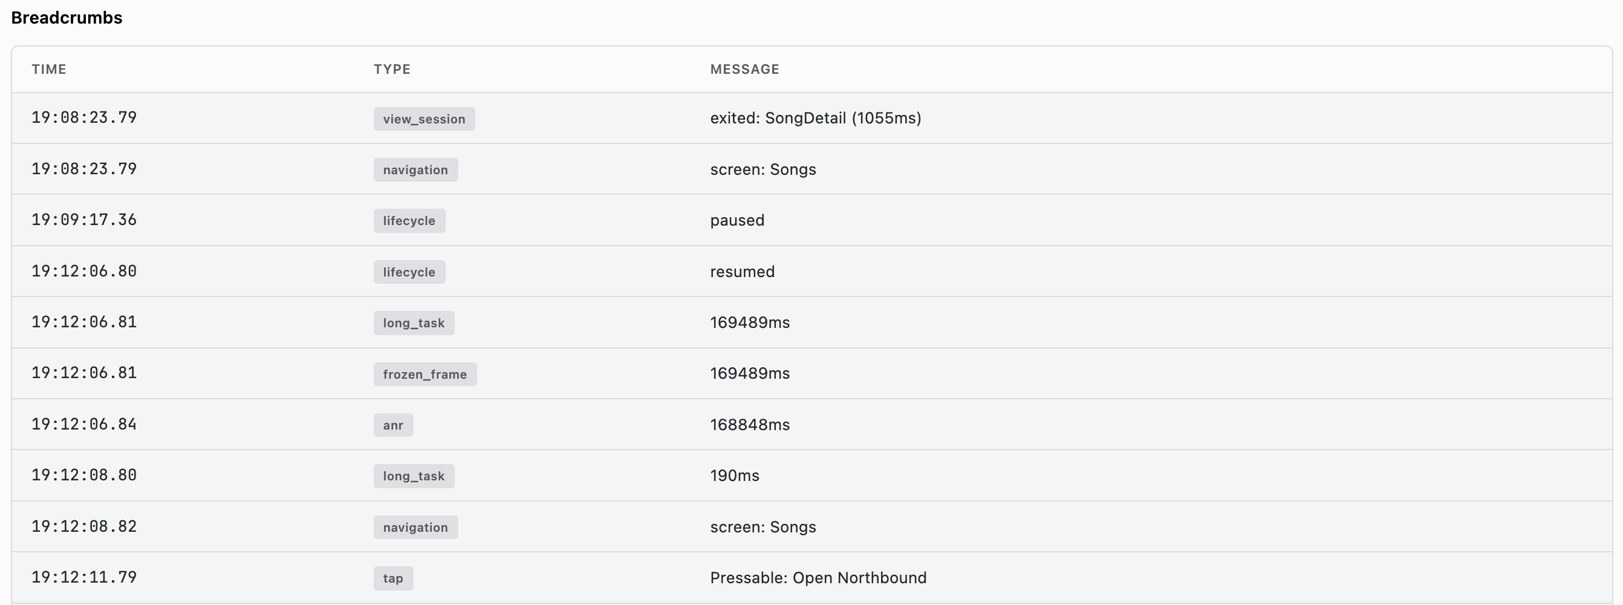Select the anr type badge
Viewport: 1623px width, 605px height.
[x=393, y=425]
